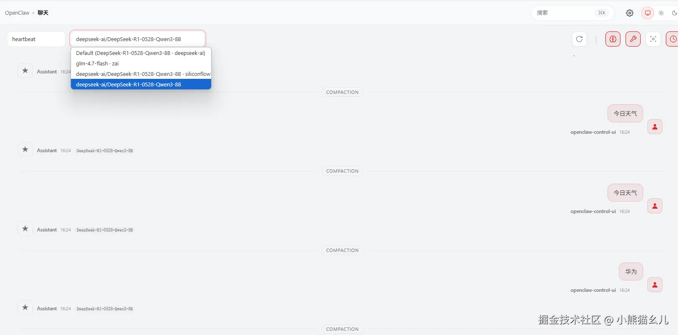Toggle the brain thinking-mode button
The image size is (678, 335).
coord(613,39)
